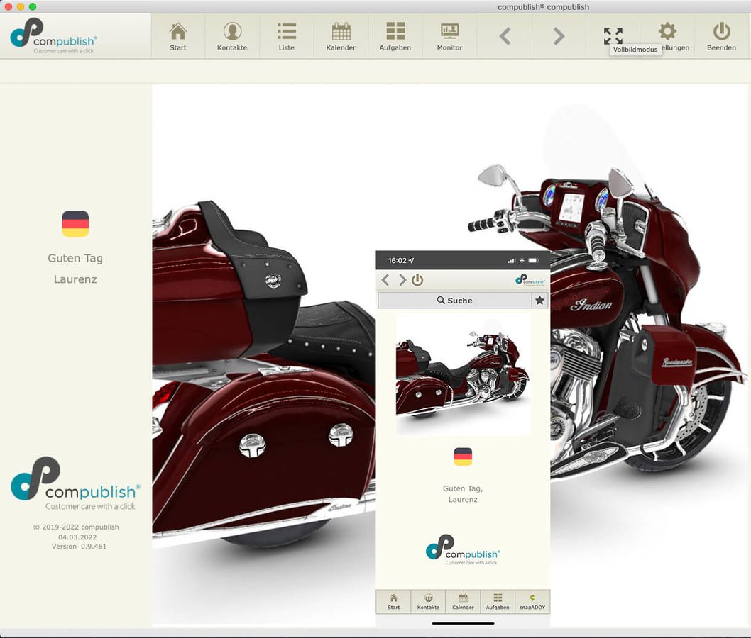Switch to the Start tab in phone view

394,602
